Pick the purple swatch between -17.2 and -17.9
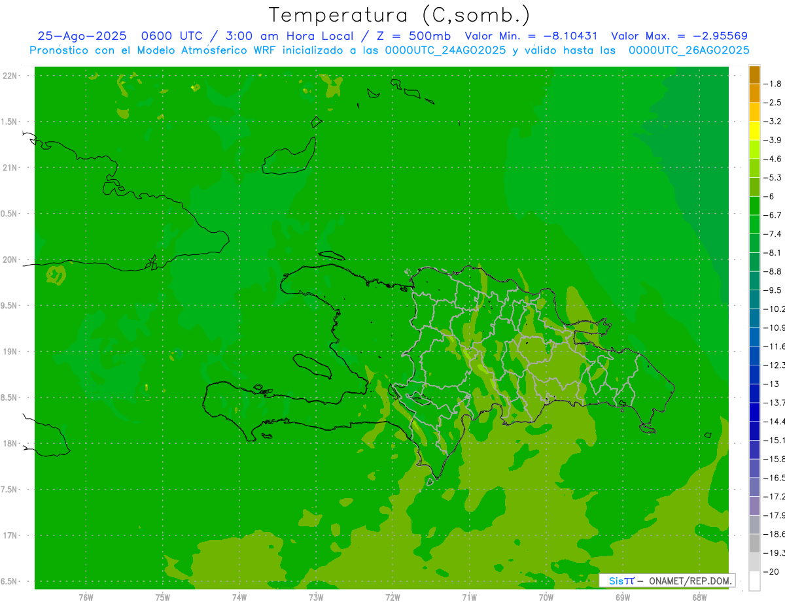This screenshot has width=785, height=606. coord(754,506)
